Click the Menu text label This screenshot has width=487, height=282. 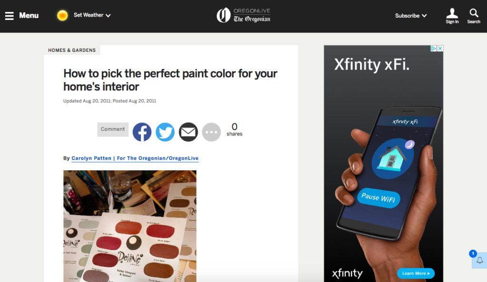29,16
